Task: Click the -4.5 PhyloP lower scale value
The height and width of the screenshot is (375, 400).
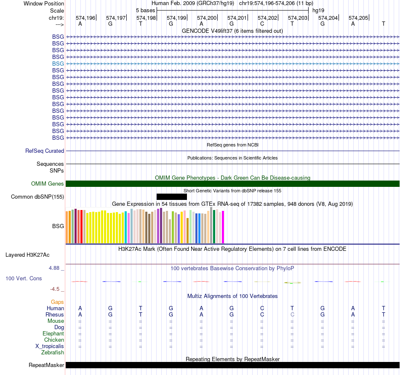Action: click(55, 289)
